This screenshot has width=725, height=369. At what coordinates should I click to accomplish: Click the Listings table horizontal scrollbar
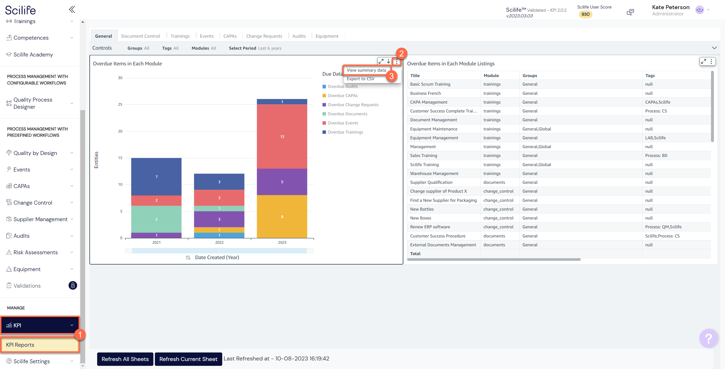494,259
